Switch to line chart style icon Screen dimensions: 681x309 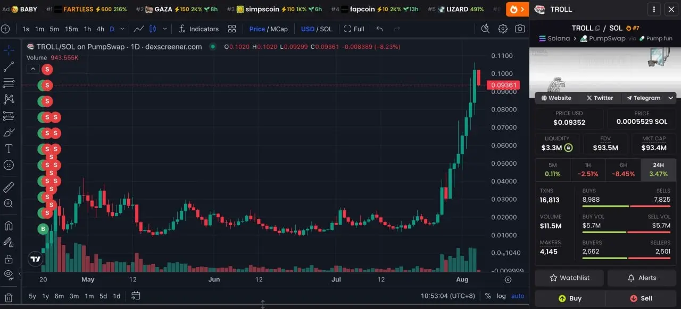pos(139,29)
